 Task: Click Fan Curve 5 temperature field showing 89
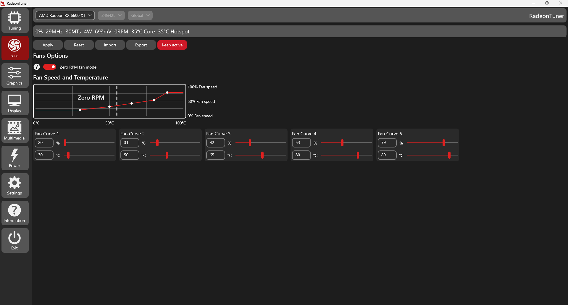(387, 155)
